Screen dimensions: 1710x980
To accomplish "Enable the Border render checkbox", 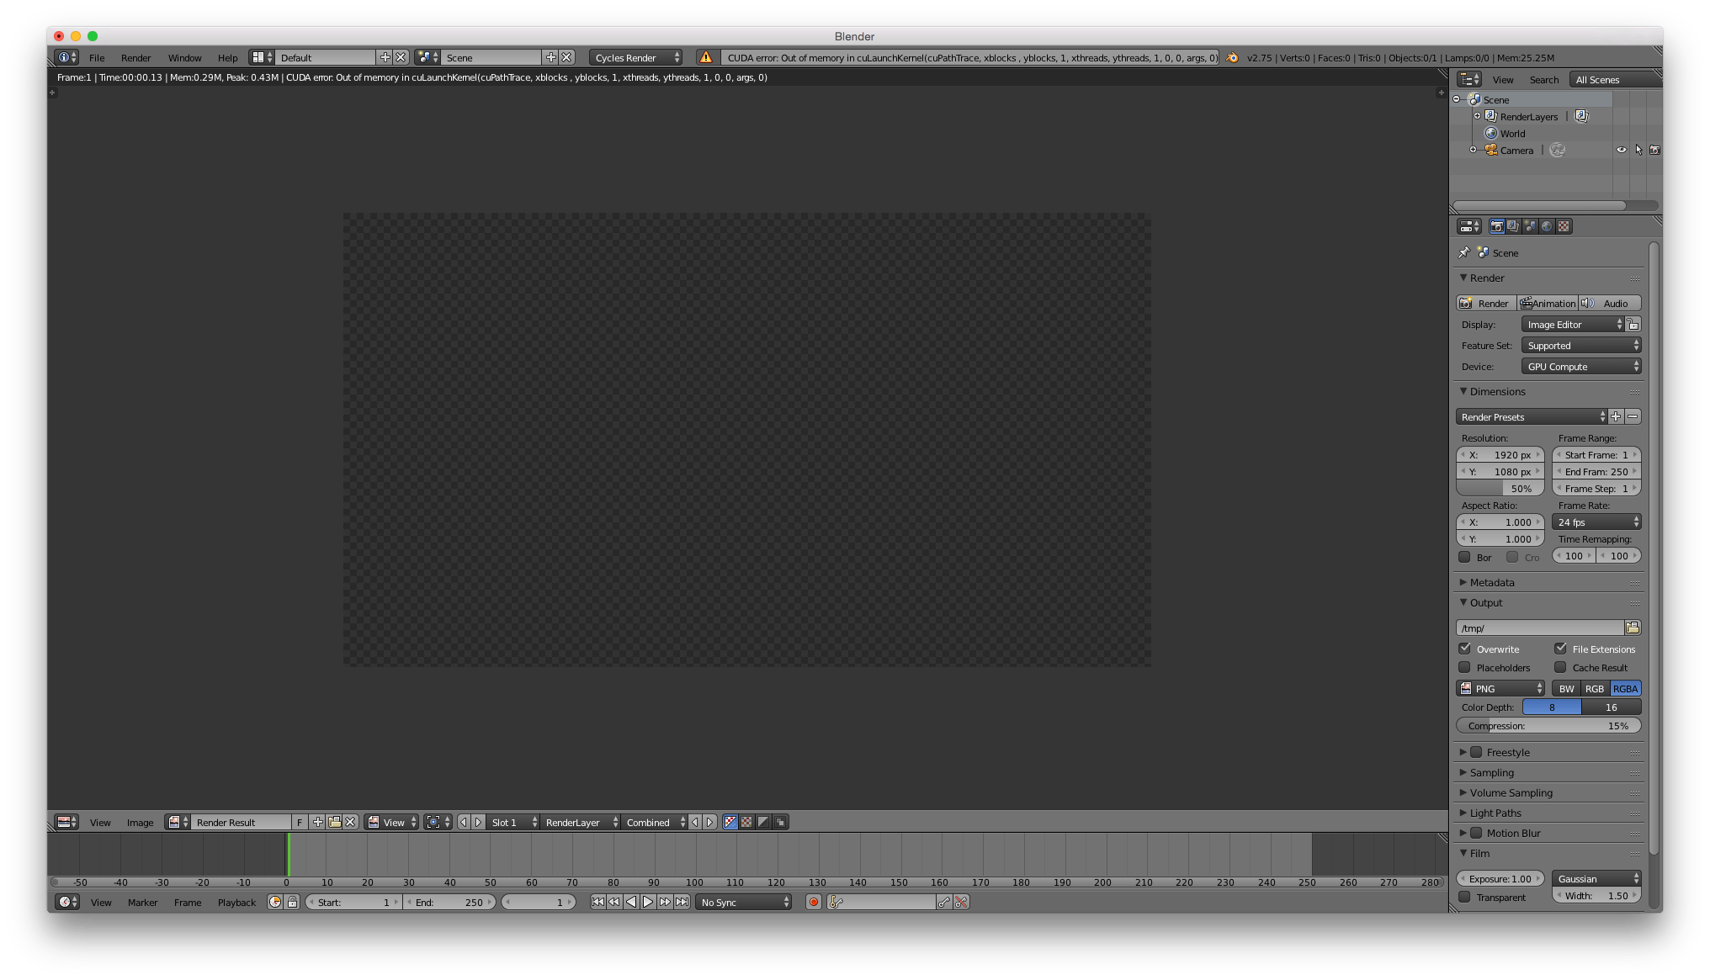I will 1465,557.
